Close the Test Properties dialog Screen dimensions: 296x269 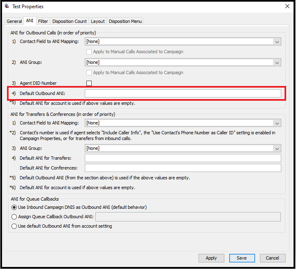[287, 6]
